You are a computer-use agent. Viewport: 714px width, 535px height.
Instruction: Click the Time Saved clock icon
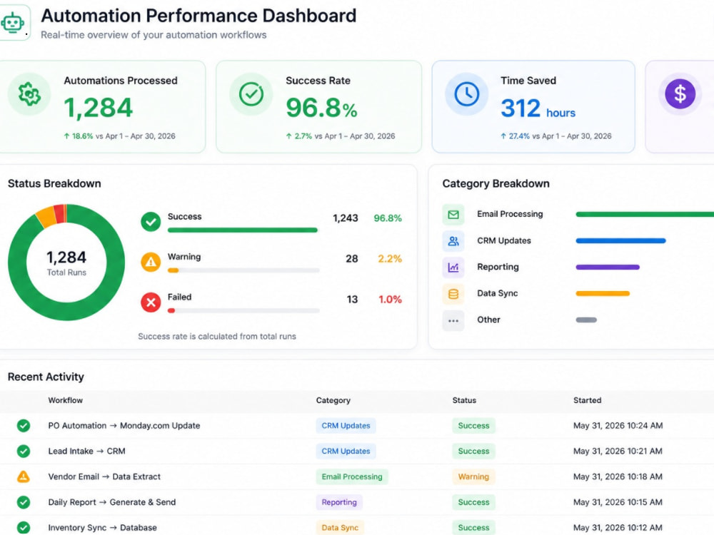(x=467, y=94)
